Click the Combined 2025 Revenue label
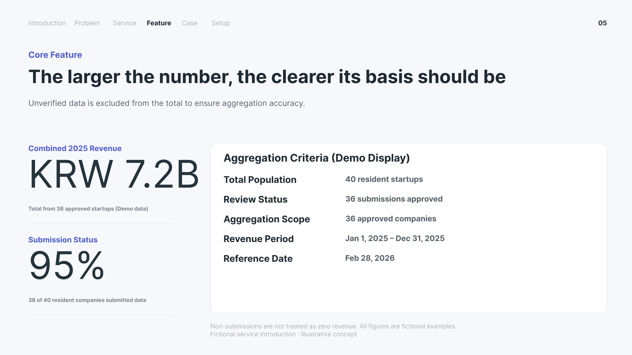The height and width of the screenshot is (355, 632). pos(75,148)
